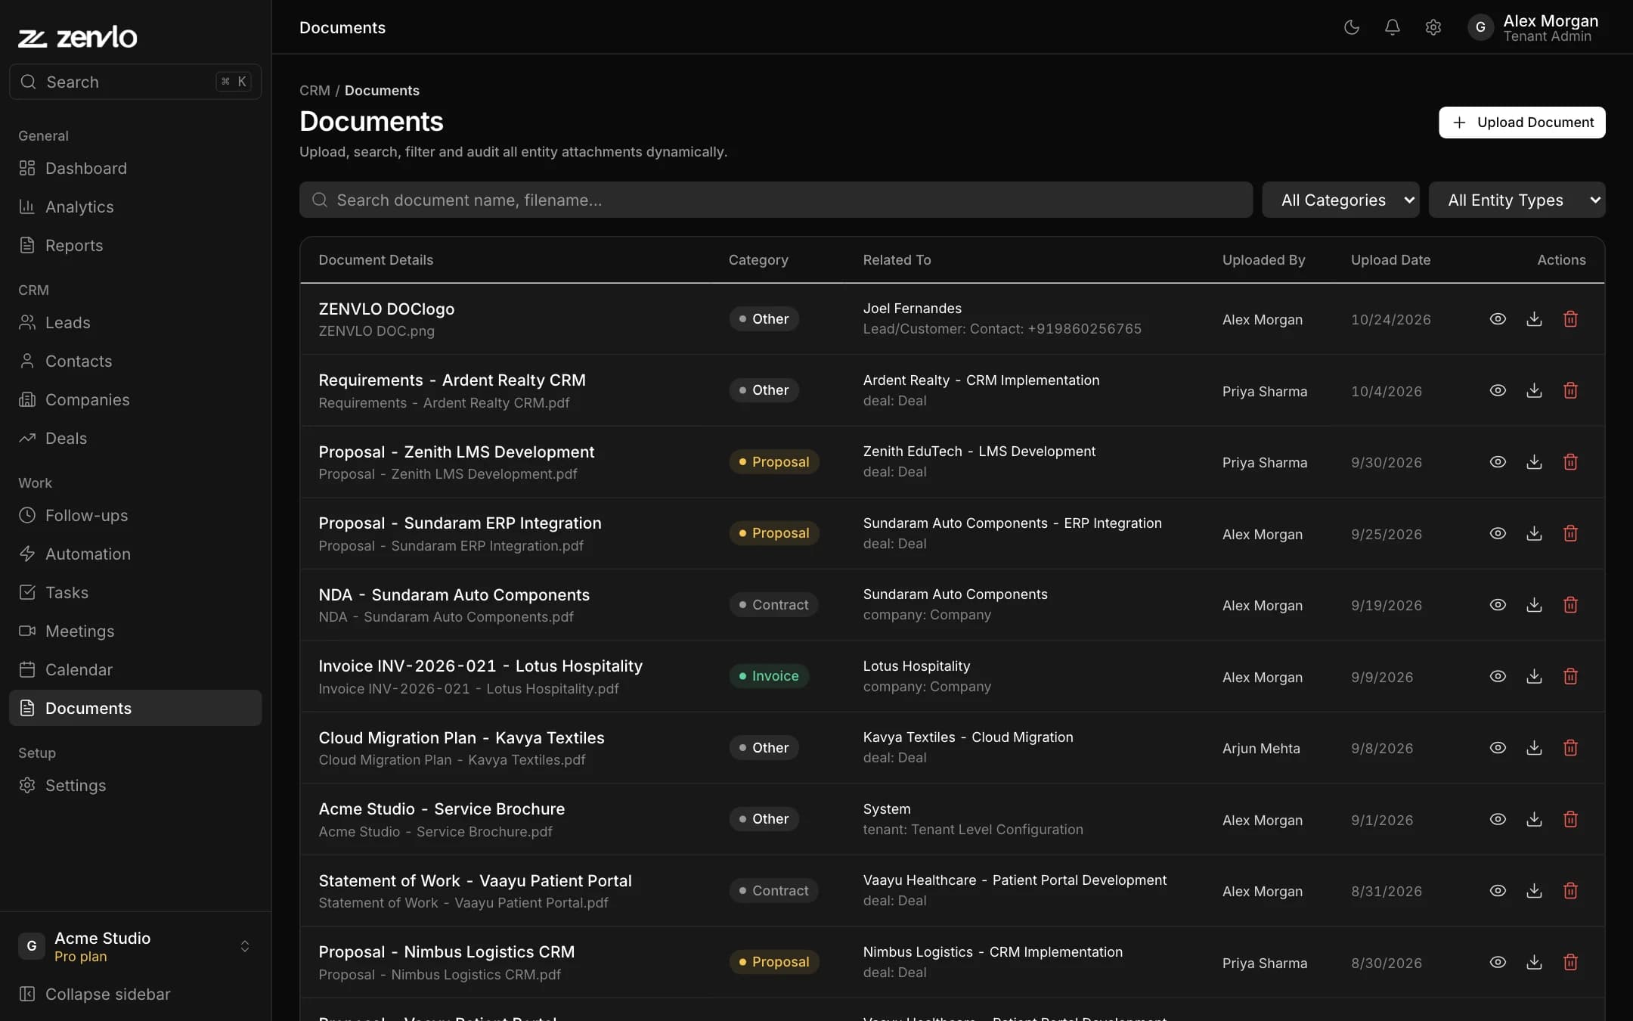Download Requirements - Ardent Realty CRM file
This screenshot has height=1021, width=1633.
pyautogui.click(x=1534, y=390)
